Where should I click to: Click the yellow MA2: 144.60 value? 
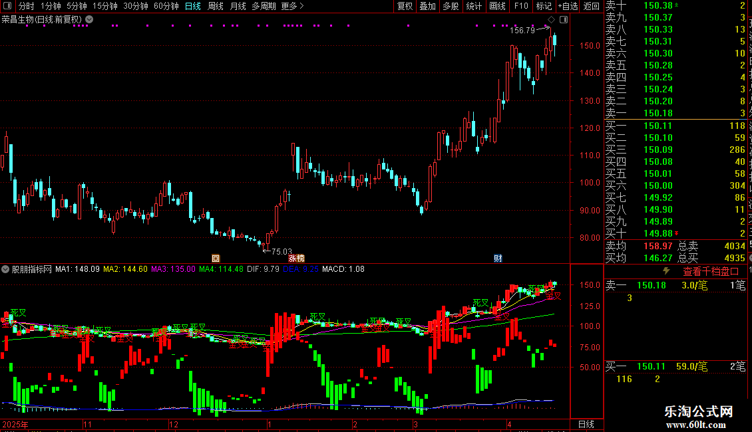[x=125, y=269]
